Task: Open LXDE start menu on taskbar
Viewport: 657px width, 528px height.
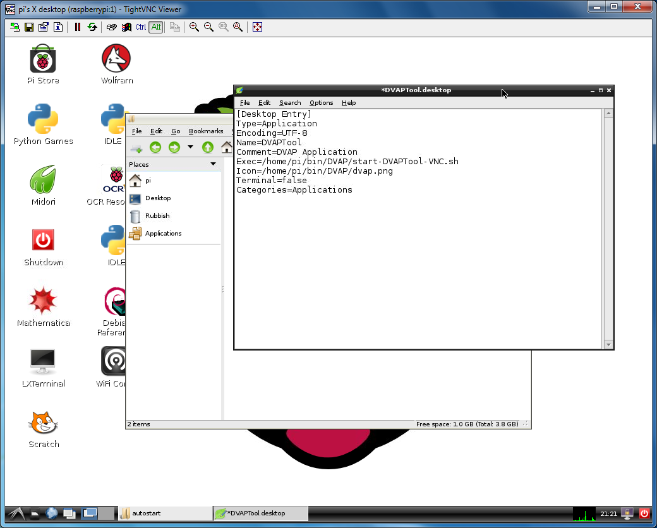Action: [16, 513]
